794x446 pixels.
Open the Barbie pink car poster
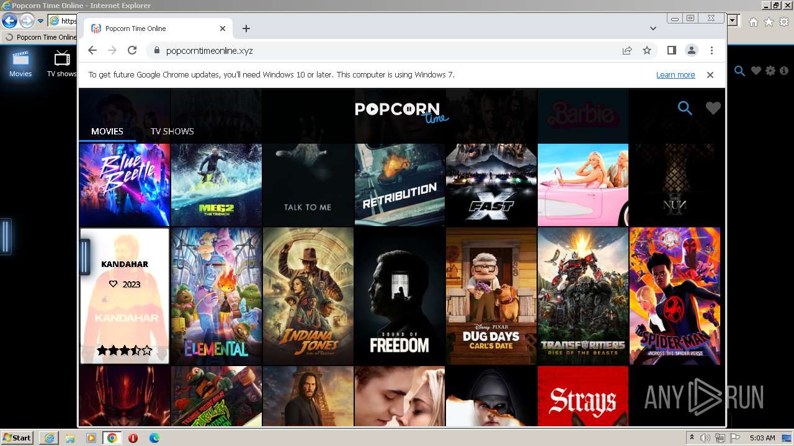tap(583, 185)
